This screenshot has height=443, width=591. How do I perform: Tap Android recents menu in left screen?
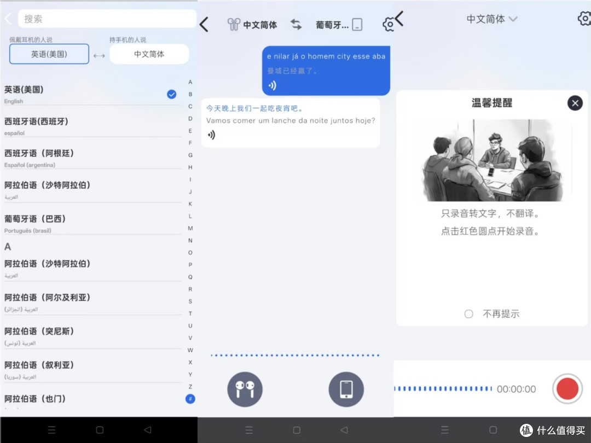(51, 430)
